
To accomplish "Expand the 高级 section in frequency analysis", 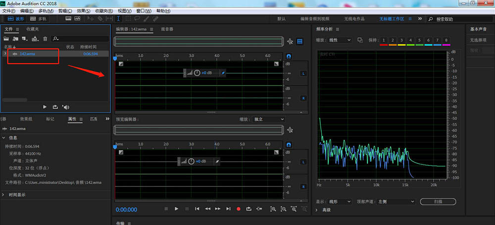I will click(317, 210).
